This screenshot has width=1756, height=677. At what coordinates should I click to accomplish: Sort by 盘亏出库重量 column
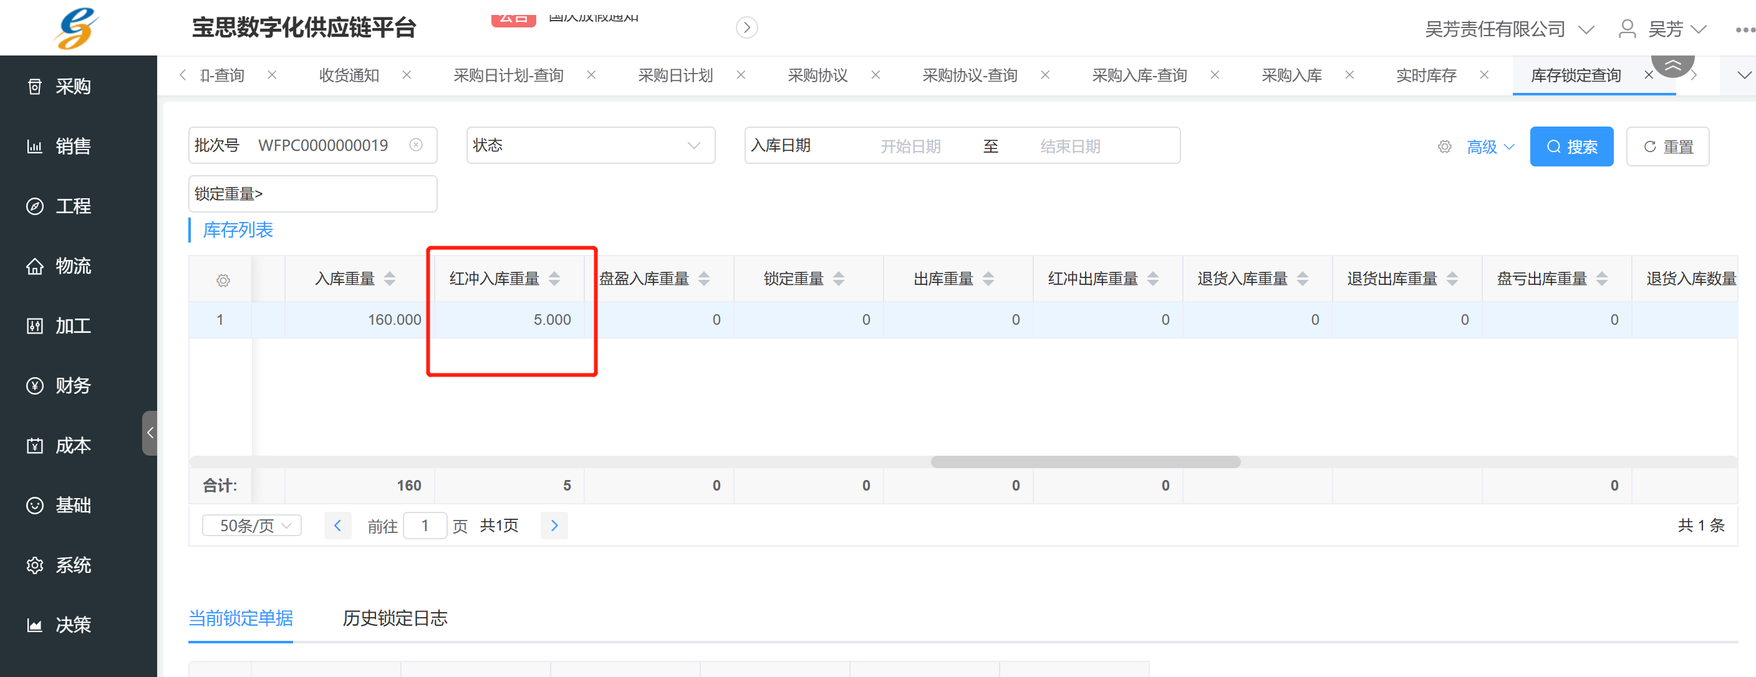(x=1602, y=279)
